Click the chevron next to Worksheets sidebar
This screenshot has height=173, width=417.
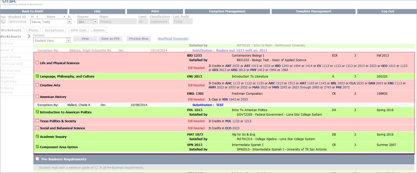(x=29, y=37)
